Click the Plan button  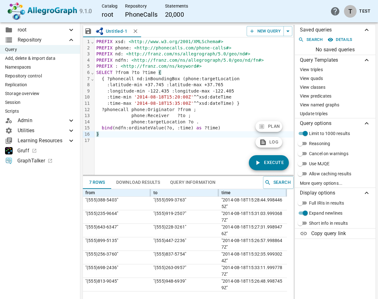(269, 127)
